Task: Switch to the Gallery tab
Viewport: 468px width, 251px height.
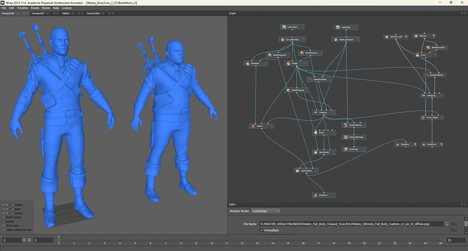Action: (66, 14)
